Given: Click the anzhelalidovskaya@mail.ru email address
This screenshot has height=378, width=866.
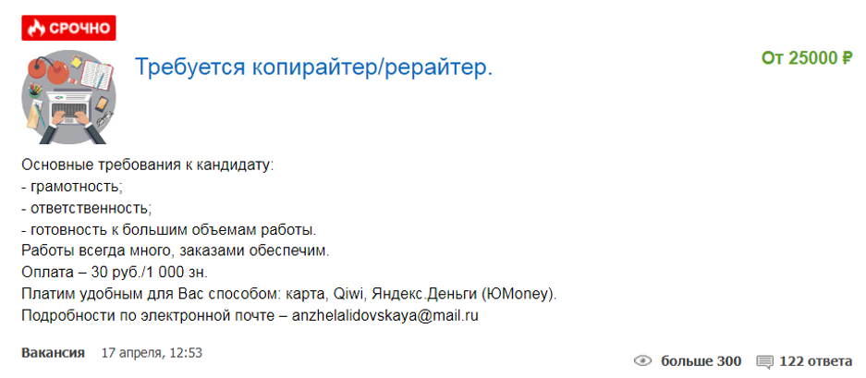Looking at the screenshot, I should coord(385,315).
